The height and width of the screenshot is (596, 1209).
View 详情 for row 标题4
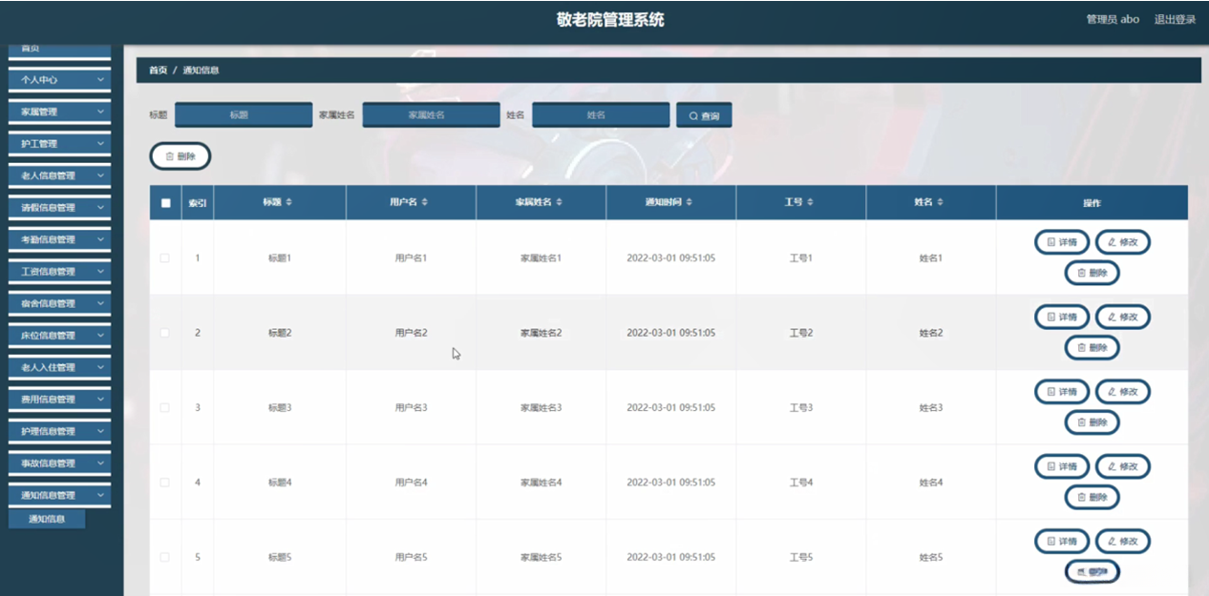(1062, 466)
